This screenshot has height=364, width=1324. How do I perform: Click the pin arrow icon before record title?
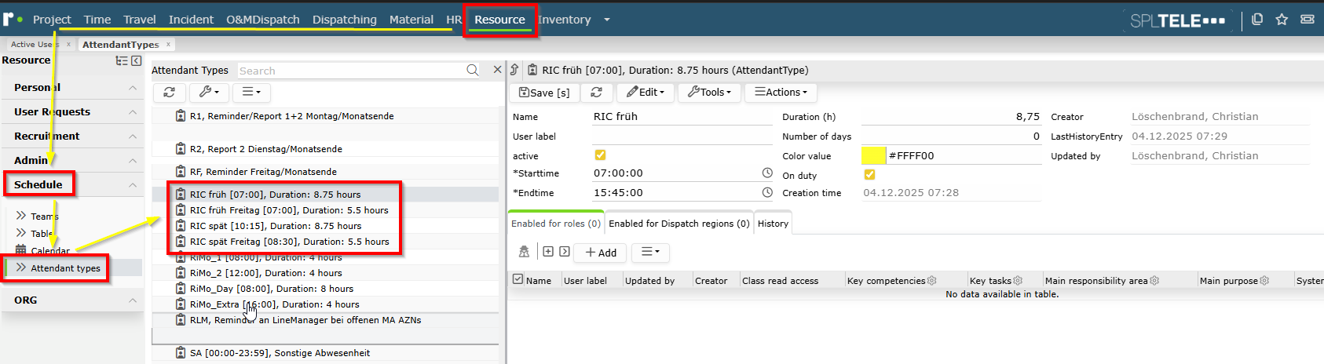pyautogui.click(x=514, y=70)
